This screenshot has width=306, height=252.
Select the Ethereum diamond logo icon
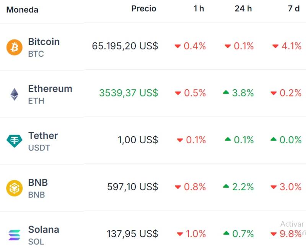coord(14,93)
